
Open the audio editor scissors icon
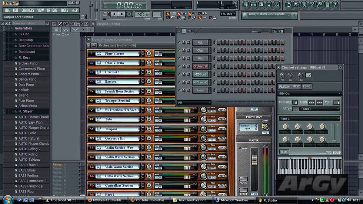312,4
